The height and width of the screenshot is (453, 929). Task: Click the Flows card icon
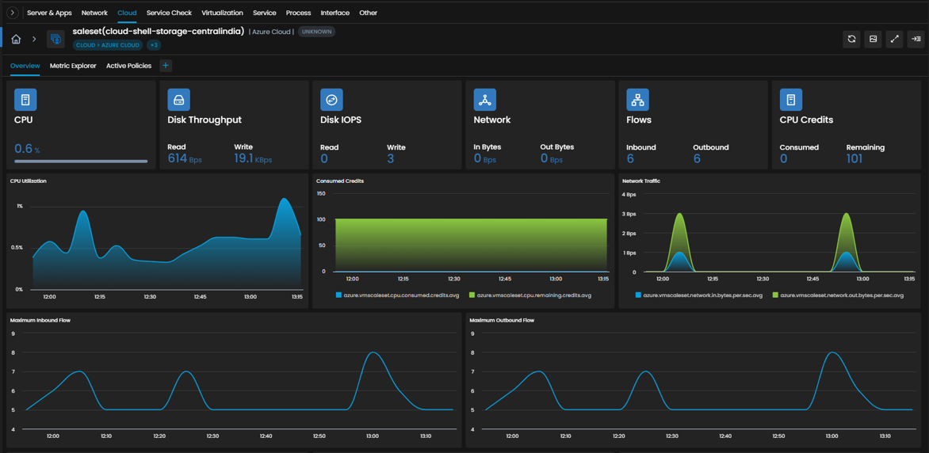(x=637, y=100)
